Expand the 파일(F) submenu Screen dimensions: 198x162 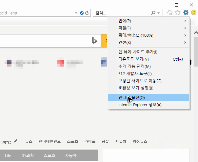click(x=148, y=28)
